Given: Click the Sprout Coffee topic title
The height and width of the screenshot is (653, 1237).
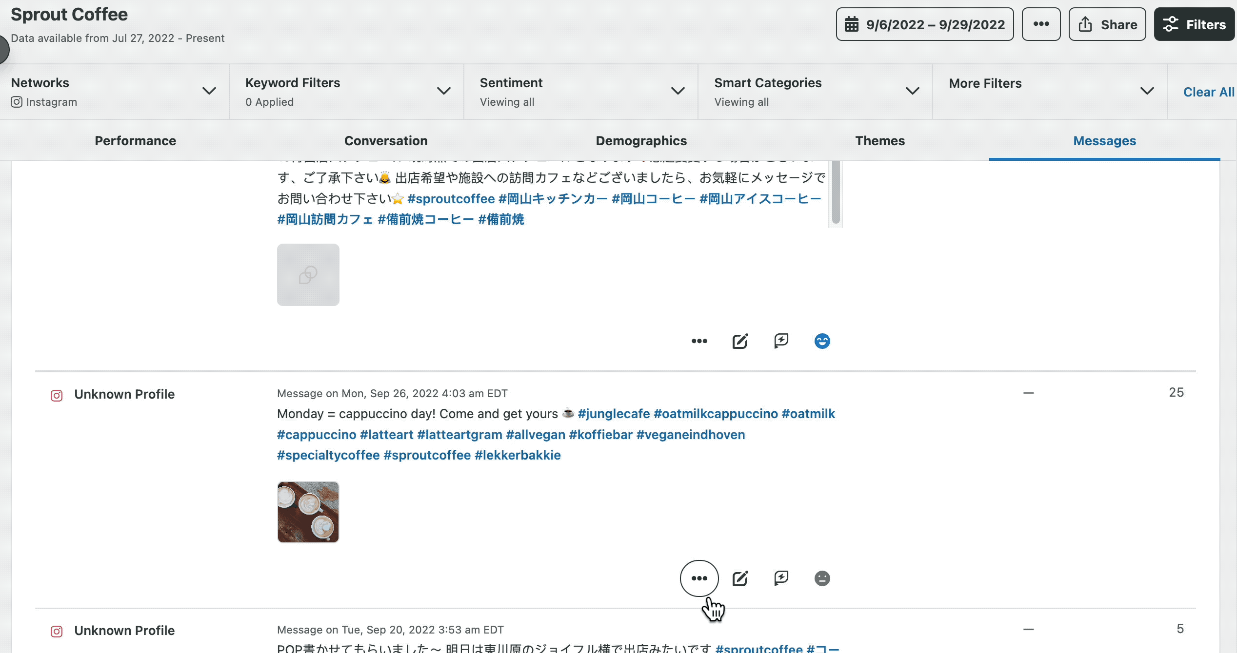Looking at the screenshot, I should pyautogui.click(x=69, y=15).
